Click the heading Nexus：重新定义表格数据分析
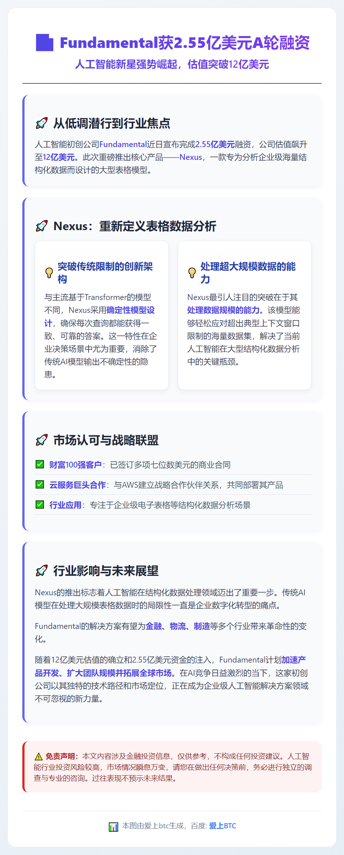 tap(135, 226)
